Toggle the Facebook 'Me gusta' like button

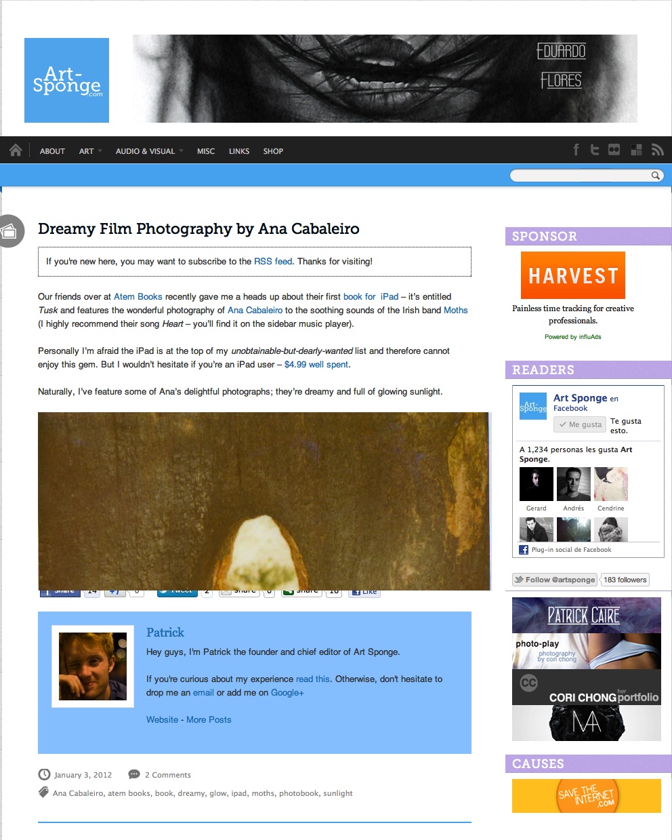click(580, 424)
